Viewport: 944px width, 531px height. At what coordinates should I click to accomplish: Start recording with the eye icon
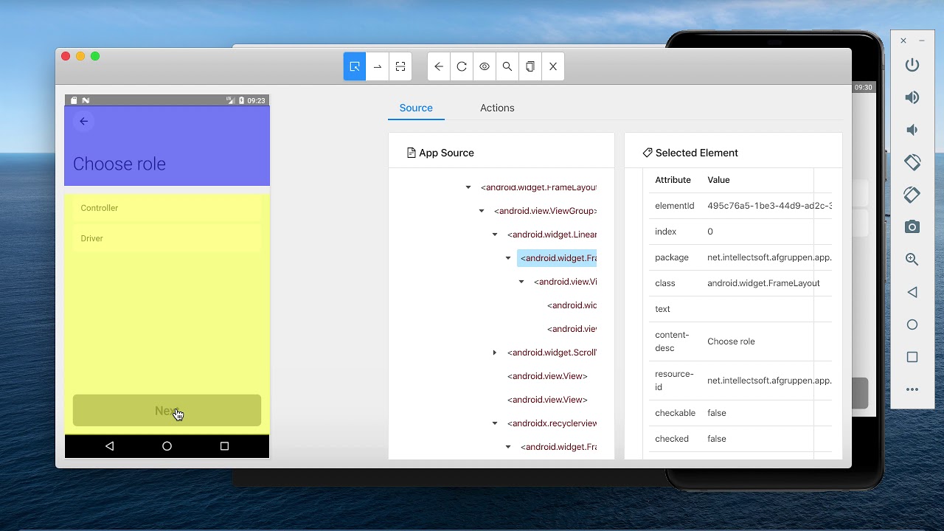[x=485, y=66]
